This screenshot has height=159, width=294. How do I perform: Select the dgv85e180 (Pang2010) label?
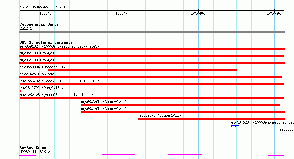click(x=40, y=53)
